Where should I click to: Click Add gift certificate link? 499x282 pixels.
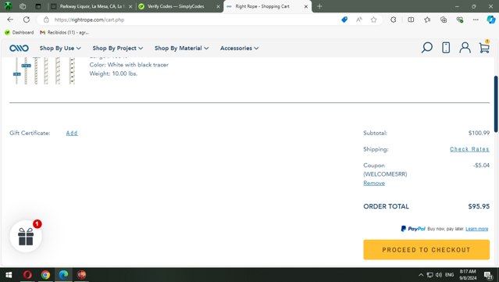72,133
